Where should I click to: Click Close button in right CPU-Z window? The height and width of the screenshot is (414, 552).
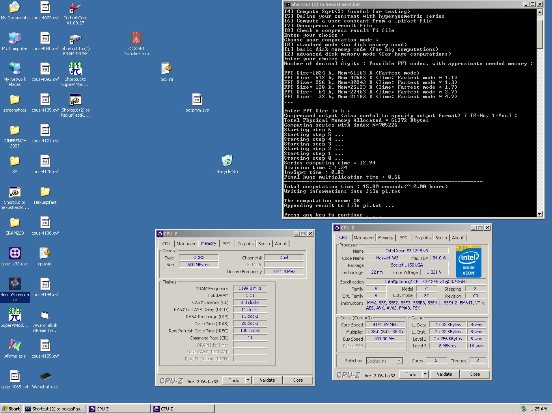click(475, 374)
